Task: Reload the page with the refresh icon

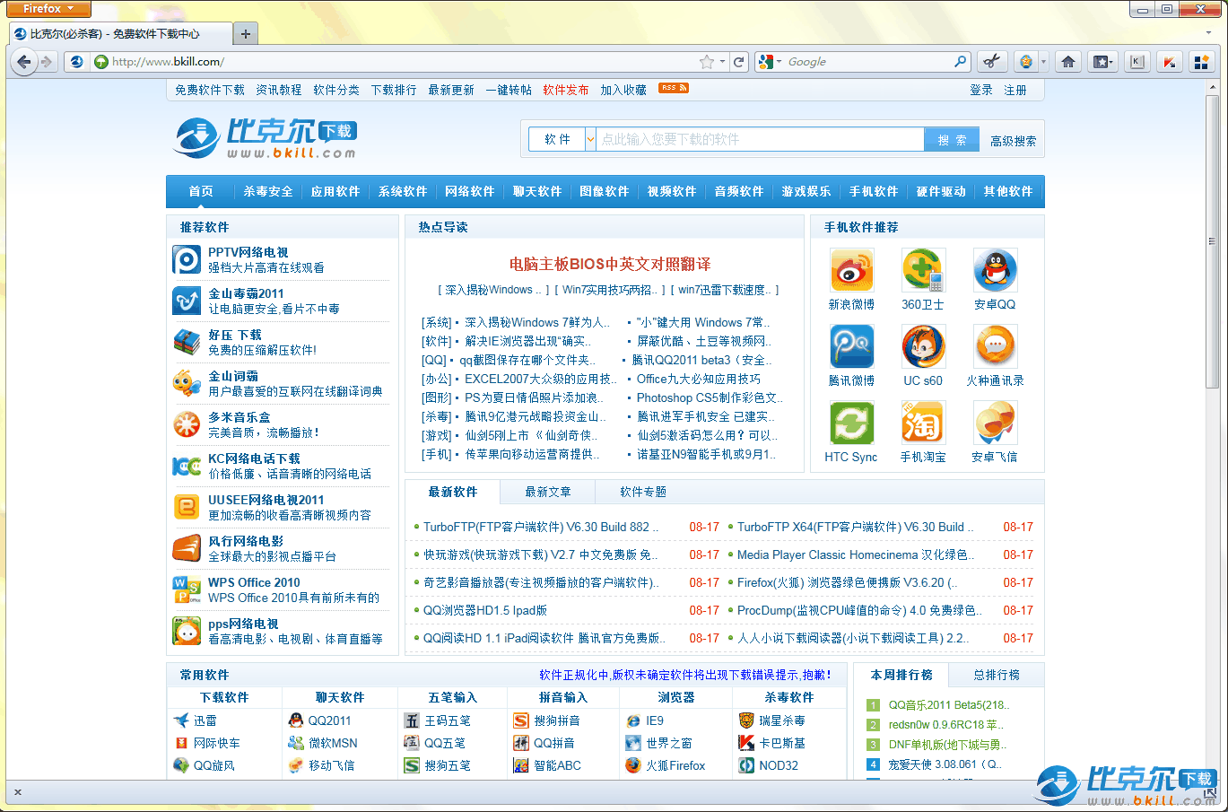Action: pos(738,62)
